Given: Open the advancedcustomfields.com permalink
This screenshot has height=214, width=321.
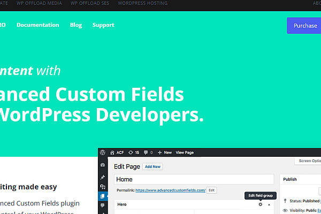Looking at the screenshot, I should pos(170,190).
